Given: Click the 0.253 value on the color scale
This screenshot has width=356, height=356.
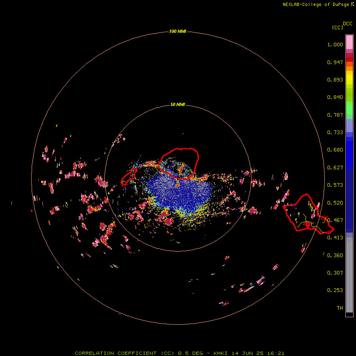Looking at the screenshot, I should pos(335,290).
